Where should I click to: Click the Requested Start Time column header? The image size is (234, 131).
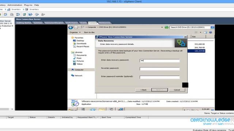[x=88, y=117]
